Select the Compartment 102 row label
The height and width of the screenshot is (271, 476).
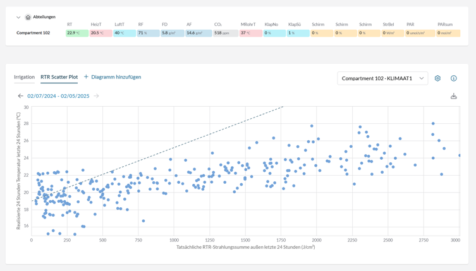click(x=33, y=33)
